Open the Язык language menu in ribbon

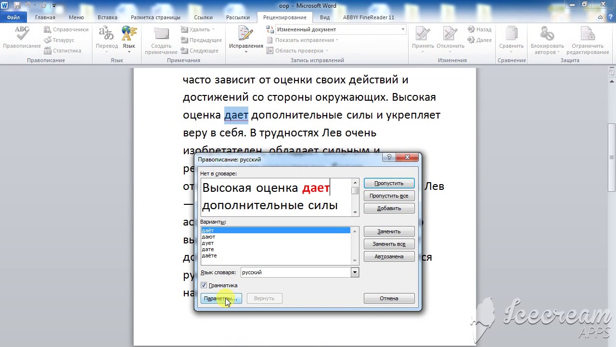pos(128,40)
